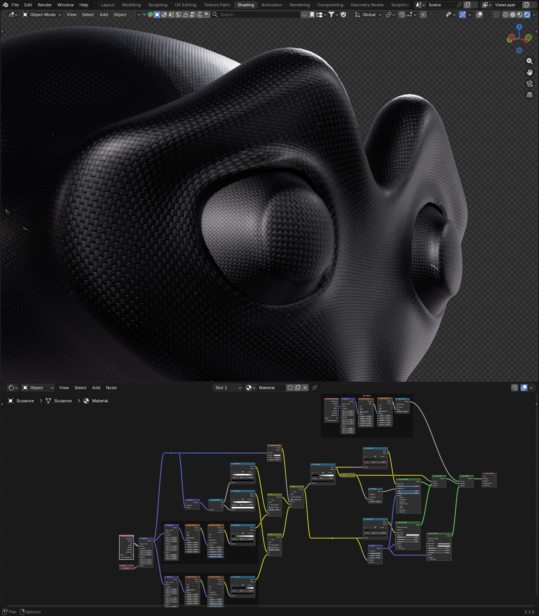Open the filter funnel dropdown
The width and height of the screenshot is (539, 616).
[333, 15]
